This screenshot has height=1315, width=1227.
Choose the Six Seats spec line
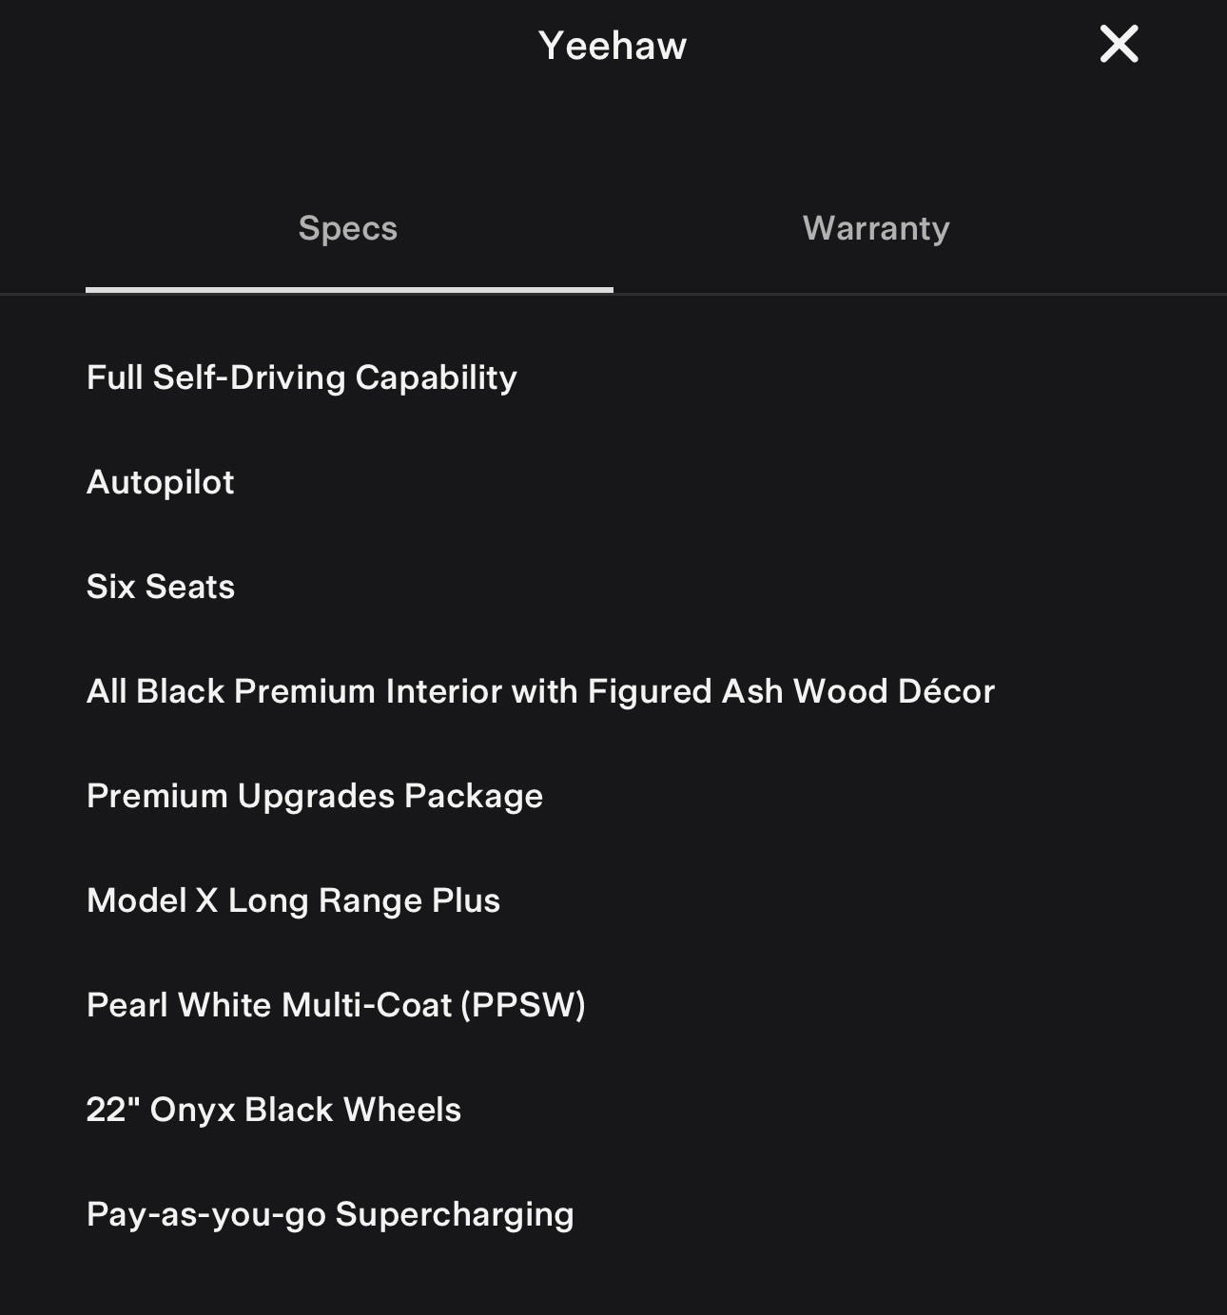(x=161, y=587)
